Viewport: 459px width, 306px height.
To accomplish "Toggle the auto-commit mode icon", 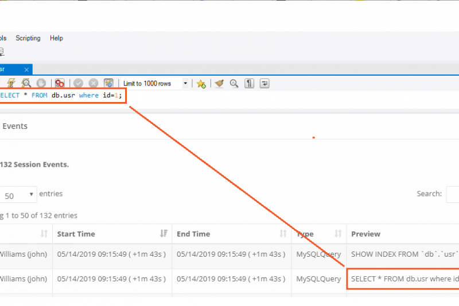I will click(108, 84).
